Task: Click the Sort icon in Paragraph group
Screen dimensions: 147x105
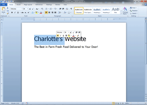Action: (67, 9)
